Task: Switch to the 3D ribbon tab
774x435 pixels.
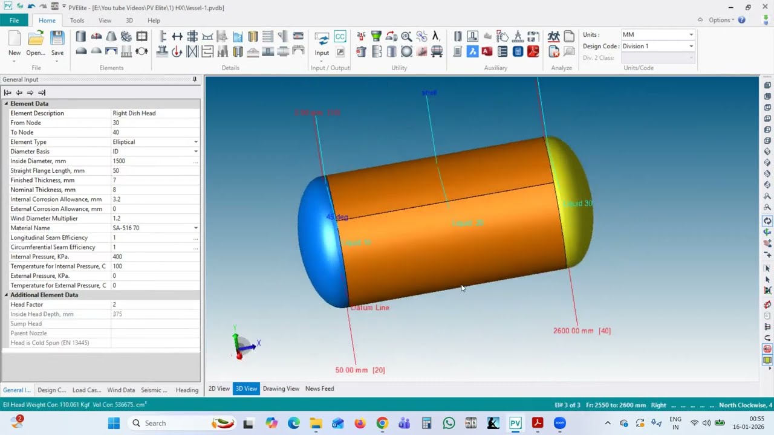Action: [129, 21]
